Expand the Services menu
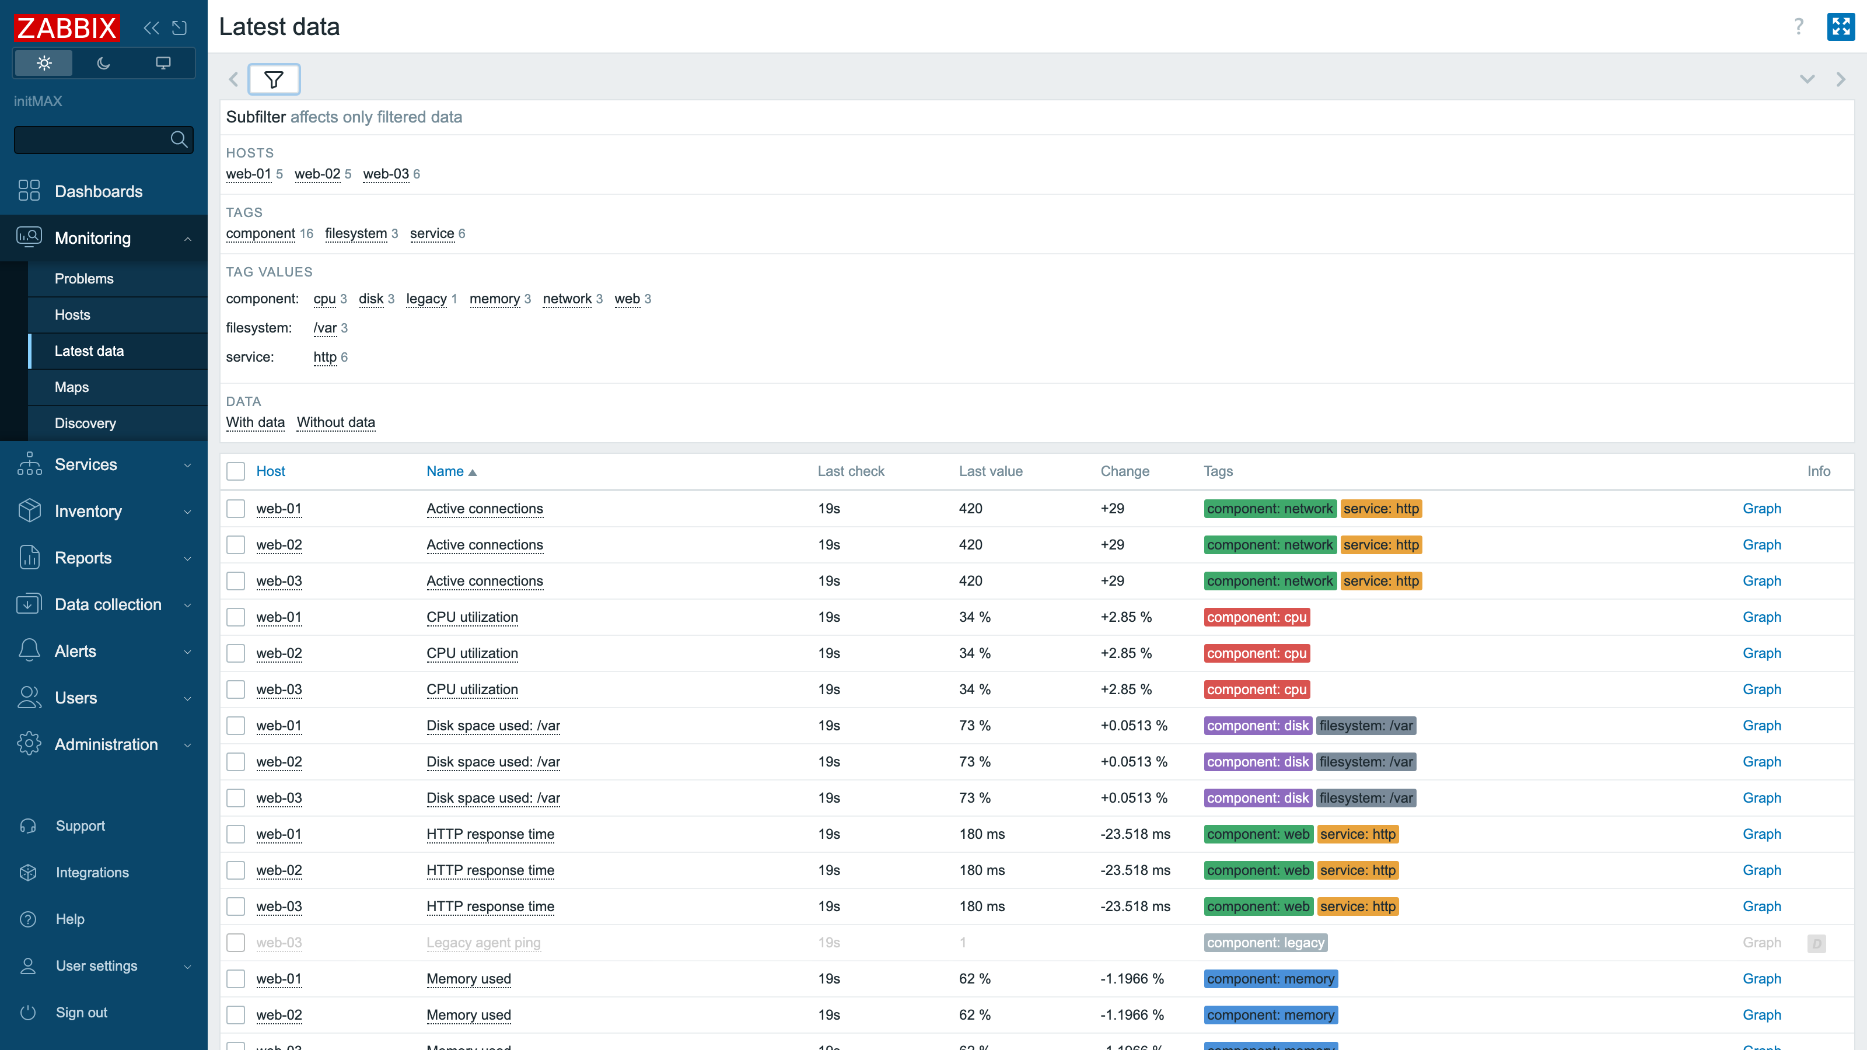 (x=104, y=464)
